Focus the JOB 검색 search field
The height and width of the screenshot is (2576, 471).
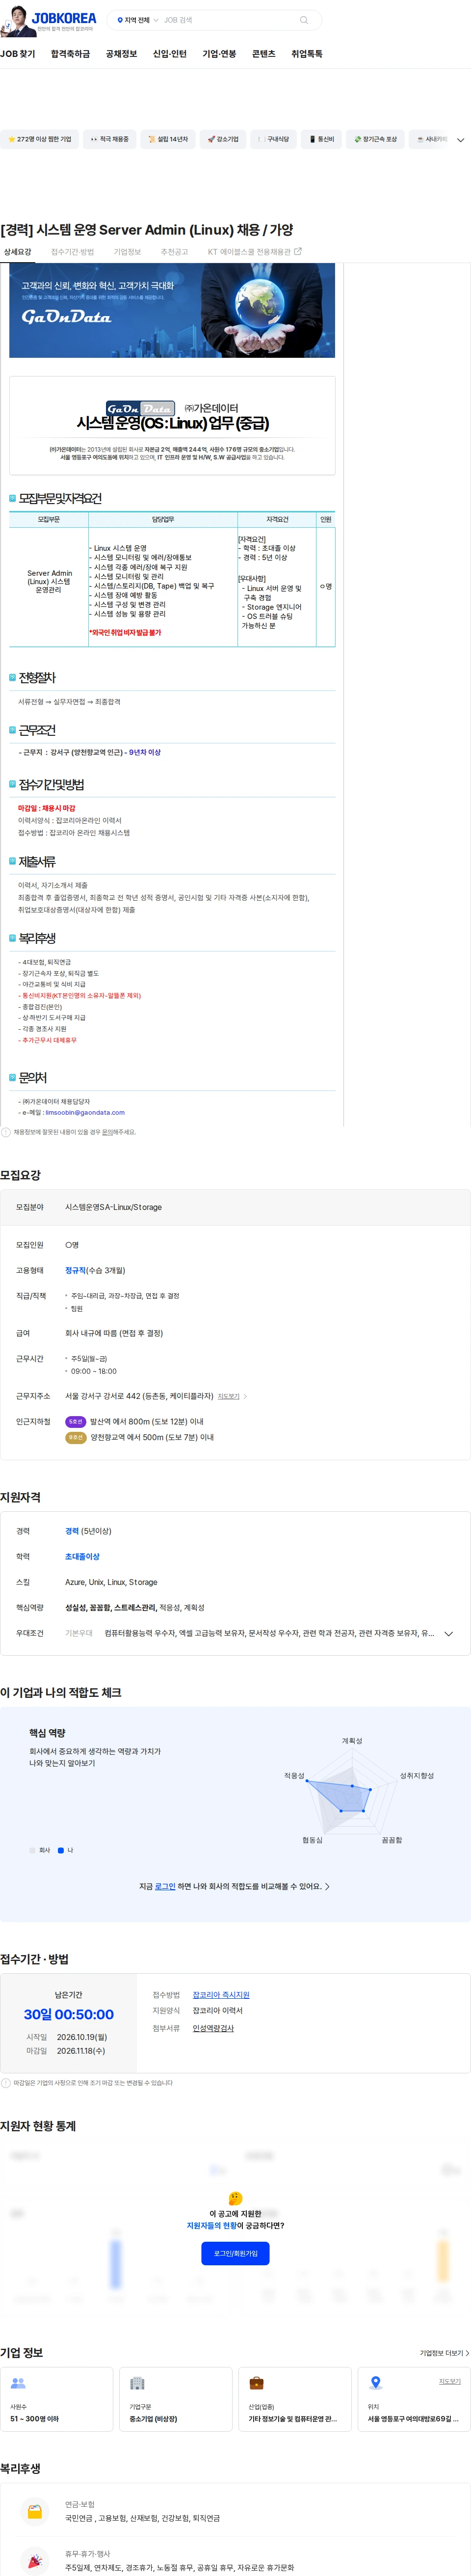pos(228,20)
